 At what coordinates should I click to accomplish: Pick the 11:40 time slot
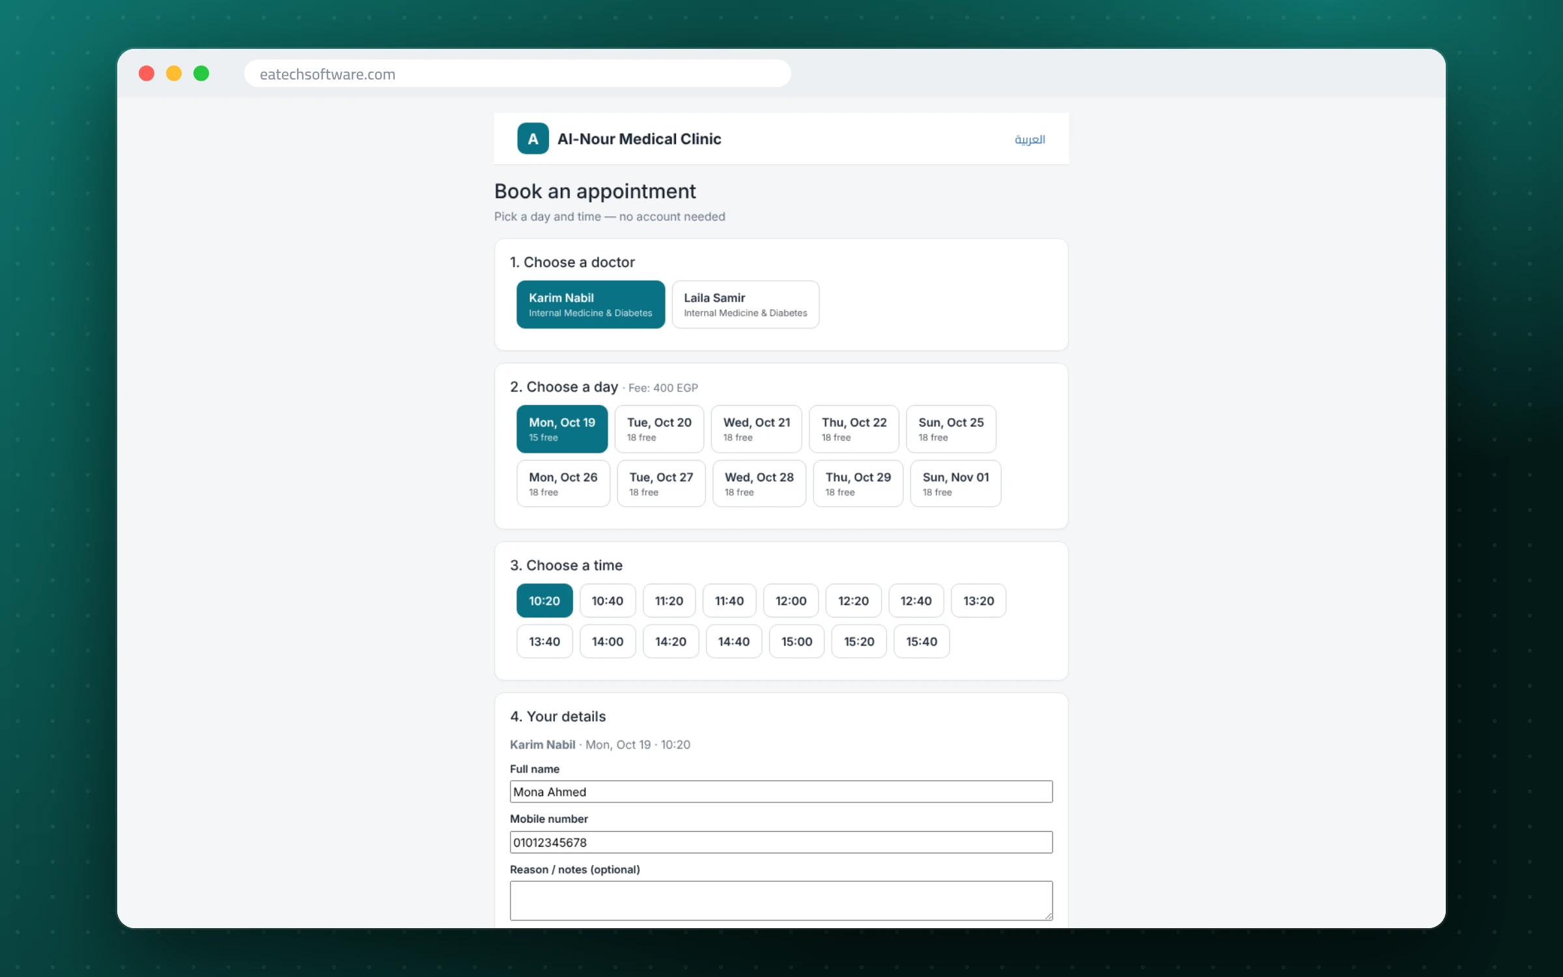point(729,601)
